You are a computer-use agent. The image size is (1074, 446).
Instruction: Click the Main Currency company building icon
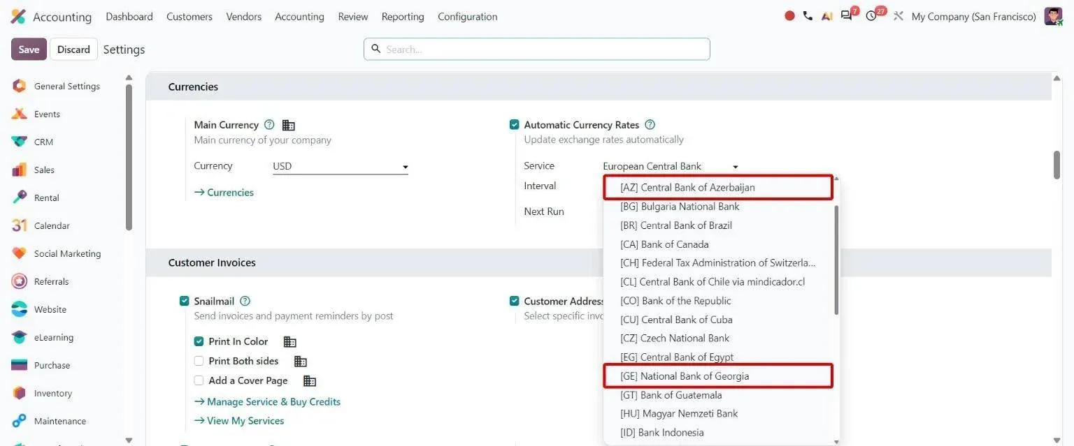tap(288, 126)
